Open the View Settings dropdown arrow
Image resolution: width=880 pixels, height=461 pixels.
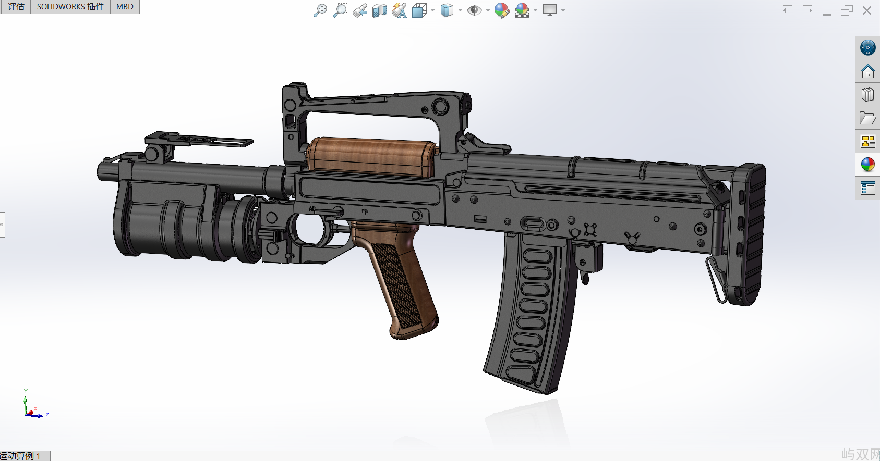(563, 10)
